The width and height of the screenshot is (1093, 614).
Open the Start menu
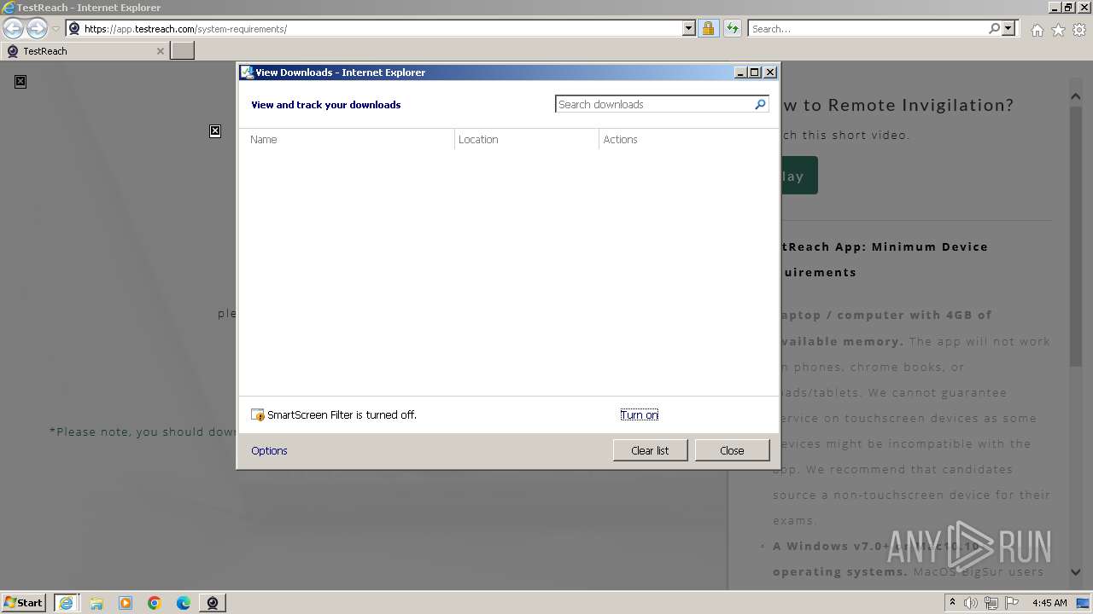[x=24, y=602]
